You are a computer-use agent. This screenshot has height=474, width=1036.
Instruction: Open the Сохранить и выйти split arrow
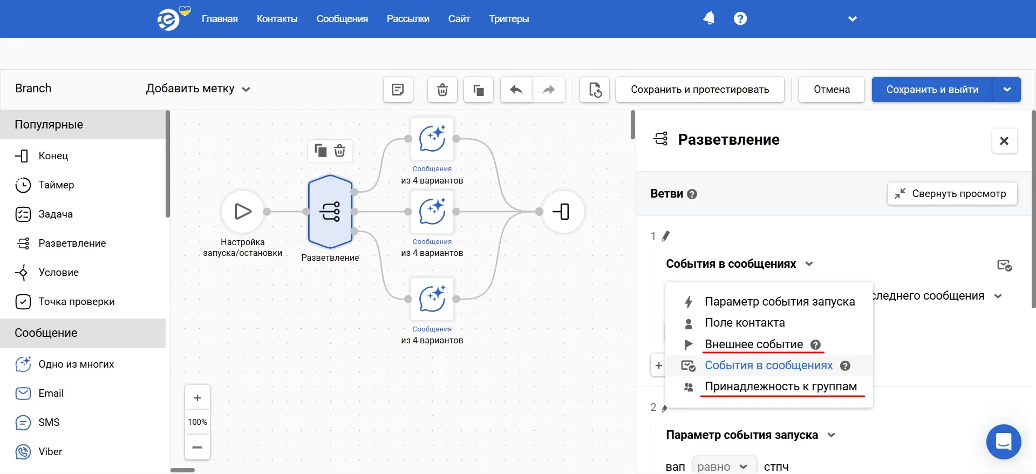[1007, 90]
